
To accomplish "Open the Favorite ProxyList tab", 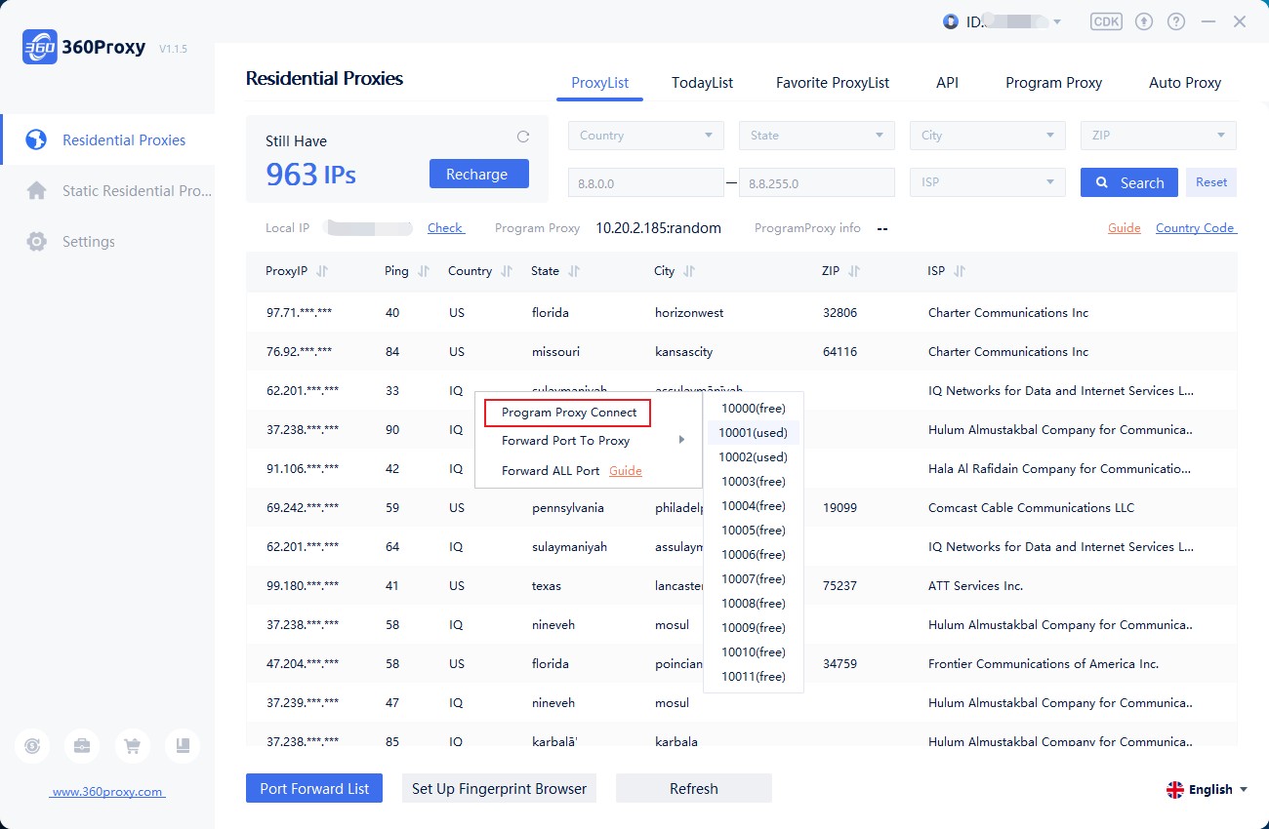I will [x=833, y=83].
